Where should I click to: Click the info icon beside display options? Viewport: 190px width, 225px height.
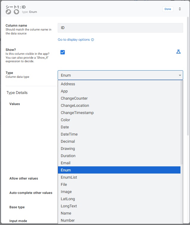pyautogui.click(x=93, y=40)
